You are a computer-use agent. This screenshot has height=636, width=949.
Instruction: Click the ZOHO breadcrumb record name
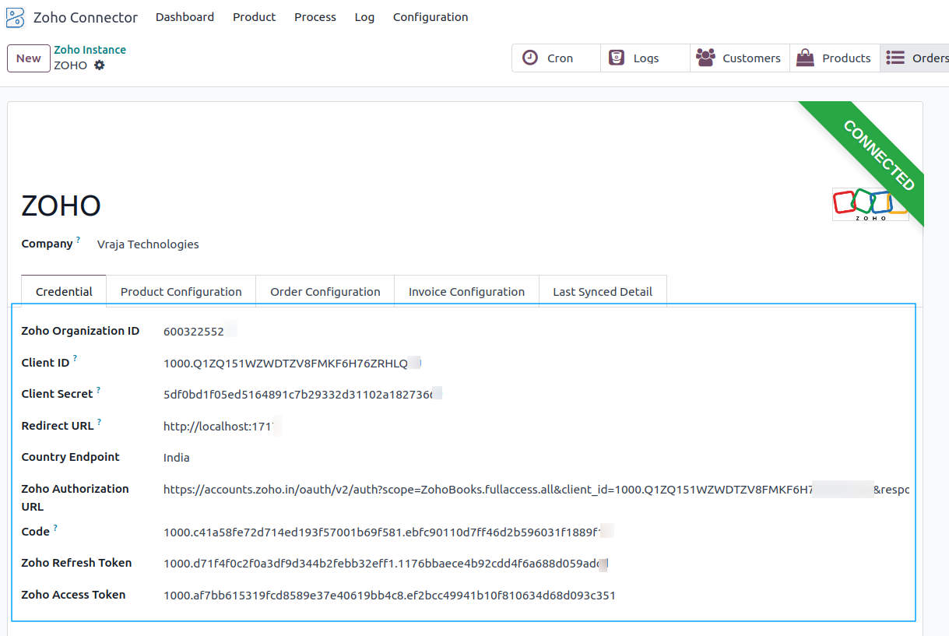[70, 65]
